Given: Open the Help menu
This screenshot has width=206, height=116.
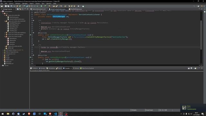Looking at the screenshot, I should [55, 4].
